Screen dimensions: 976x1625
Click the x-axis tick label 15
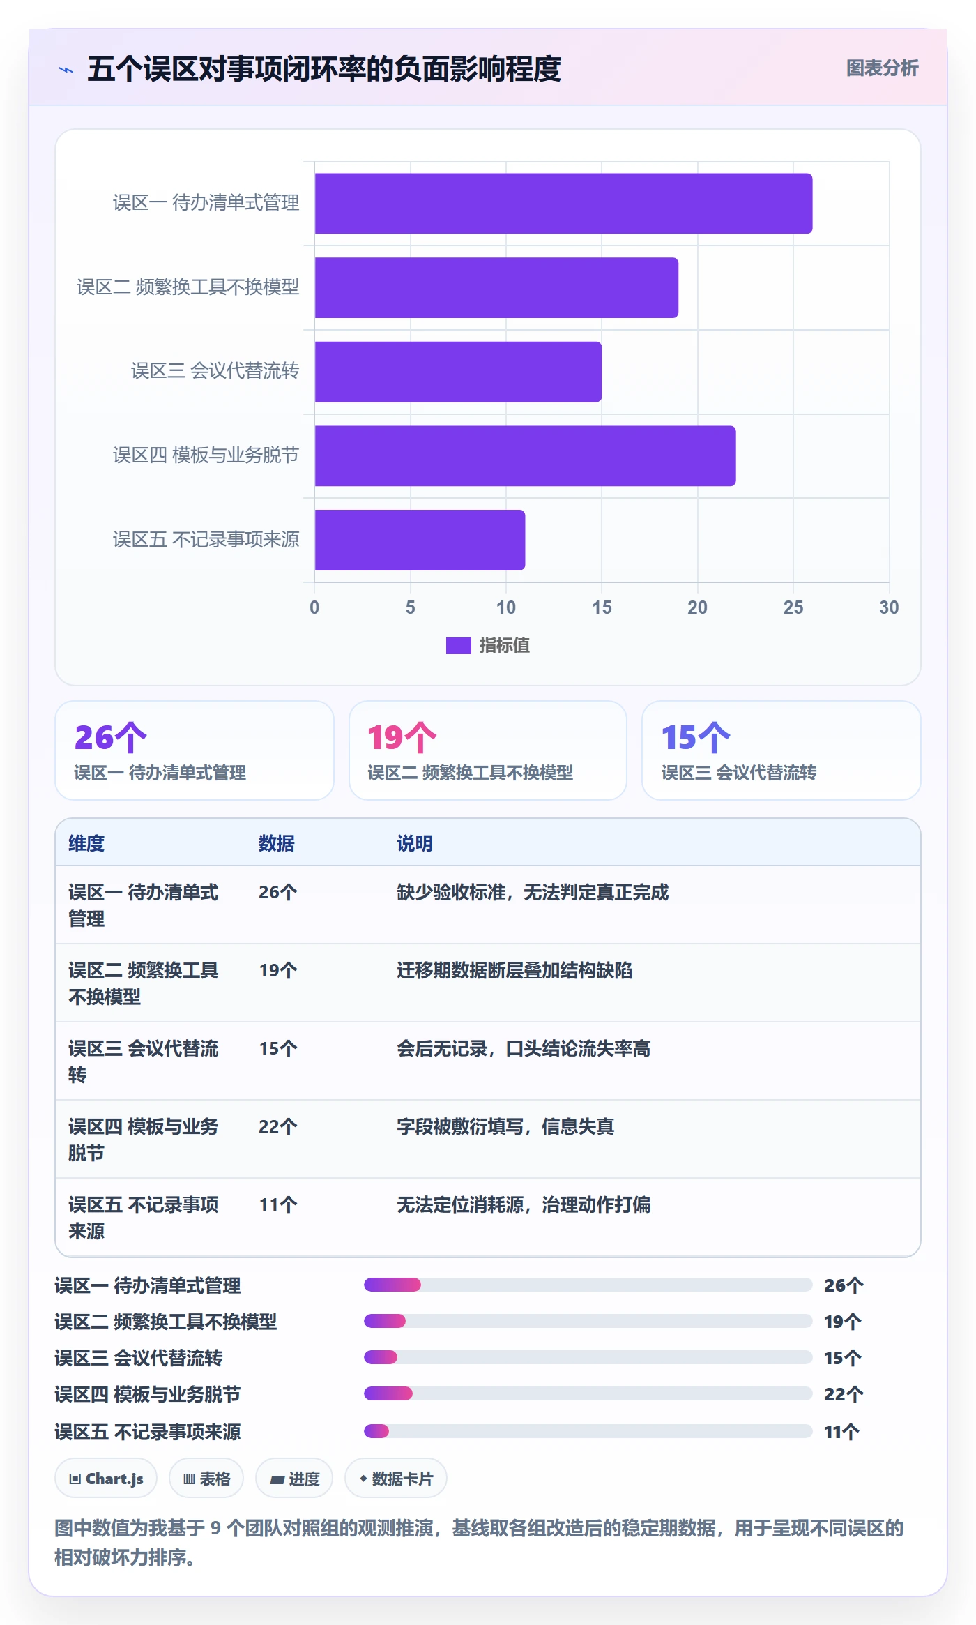click(602, 607)
